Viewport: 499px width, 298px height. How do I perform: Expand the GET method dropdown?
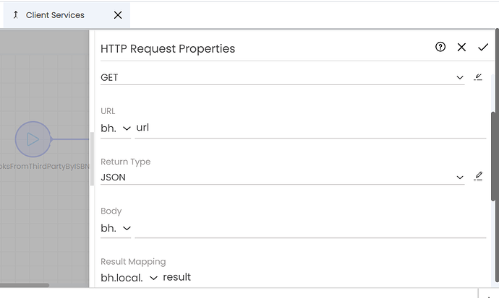(x=283, y=77)
